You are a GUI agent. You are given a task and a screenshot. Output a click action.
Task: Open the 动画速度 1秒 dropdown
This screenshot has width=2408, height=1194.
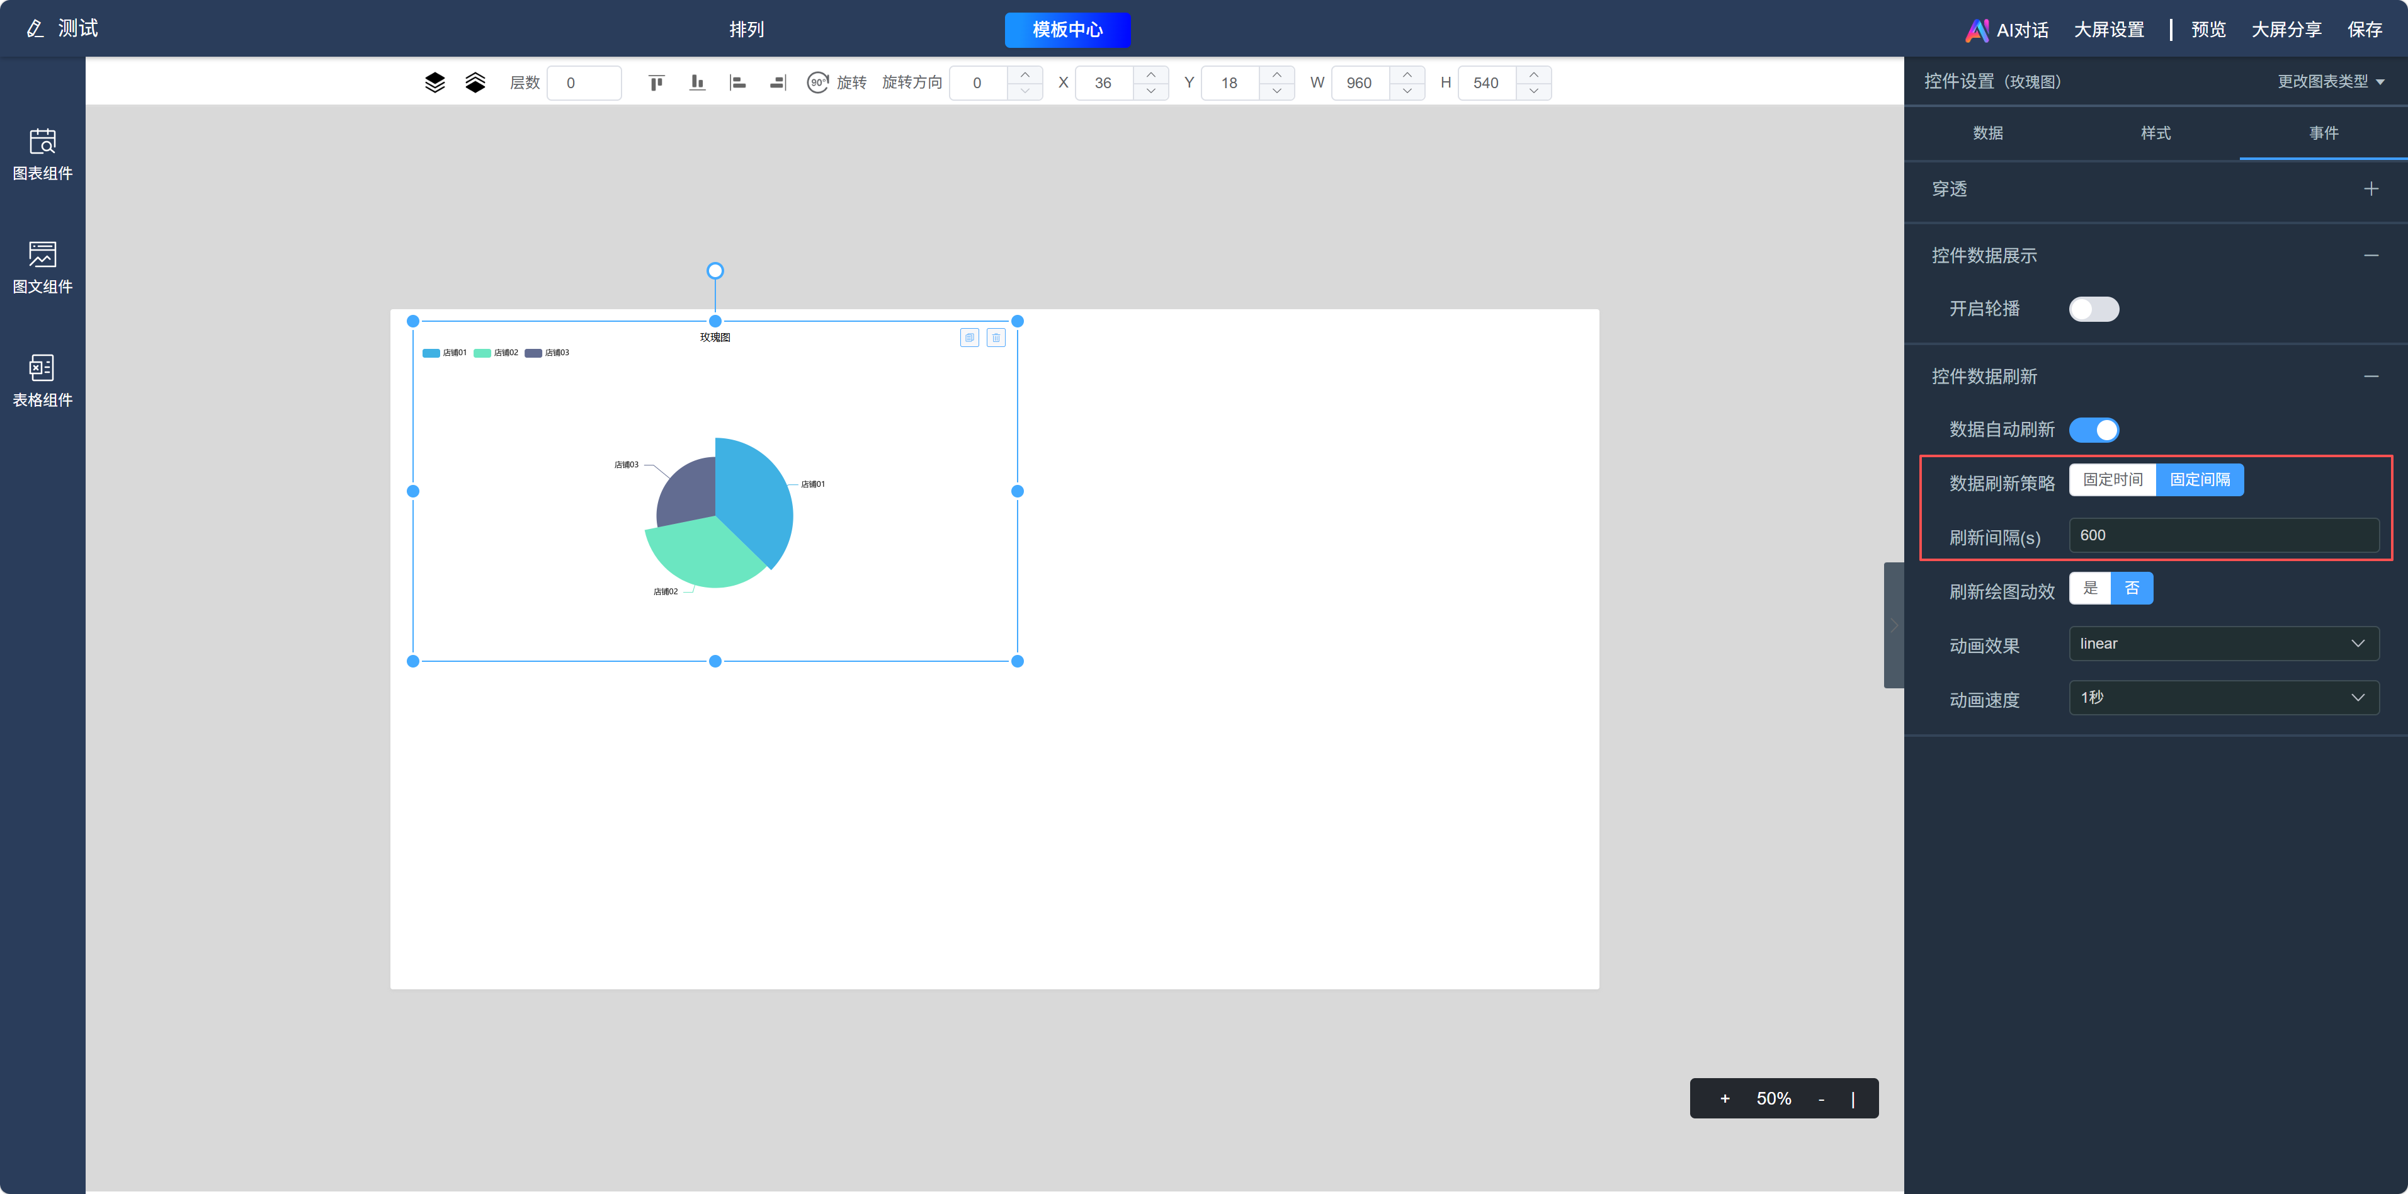coord(2224,698)
